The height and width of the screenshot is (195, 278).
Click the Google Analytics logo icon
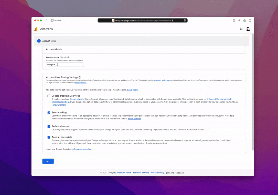tap(36, 29)
